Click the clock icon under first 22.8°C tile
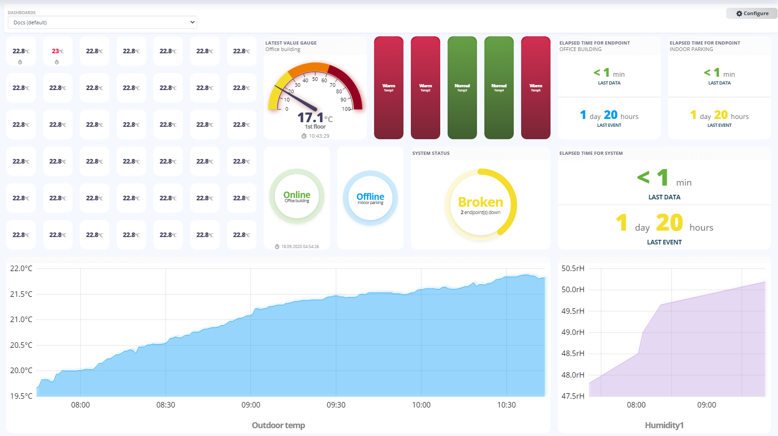 click(20, 62)
